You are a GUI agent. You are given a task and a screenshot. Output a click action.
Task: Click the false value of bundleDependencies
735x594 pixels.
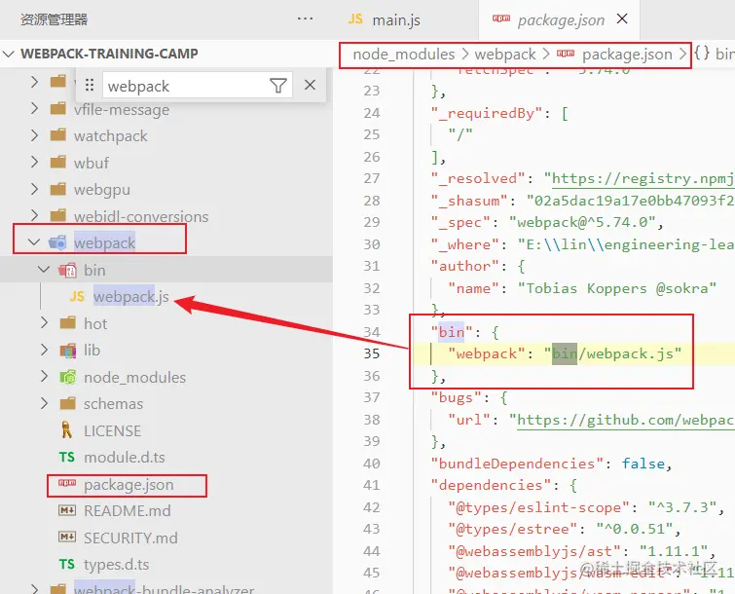click(x=643, y=464)
